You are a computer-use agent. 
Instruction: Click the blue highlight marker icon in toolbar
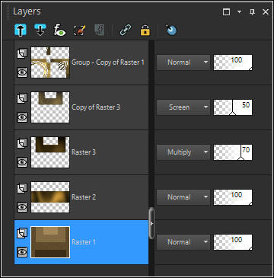(171, 30)
